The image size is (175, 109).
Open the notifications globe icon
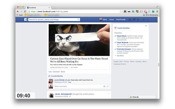(138, 20)
